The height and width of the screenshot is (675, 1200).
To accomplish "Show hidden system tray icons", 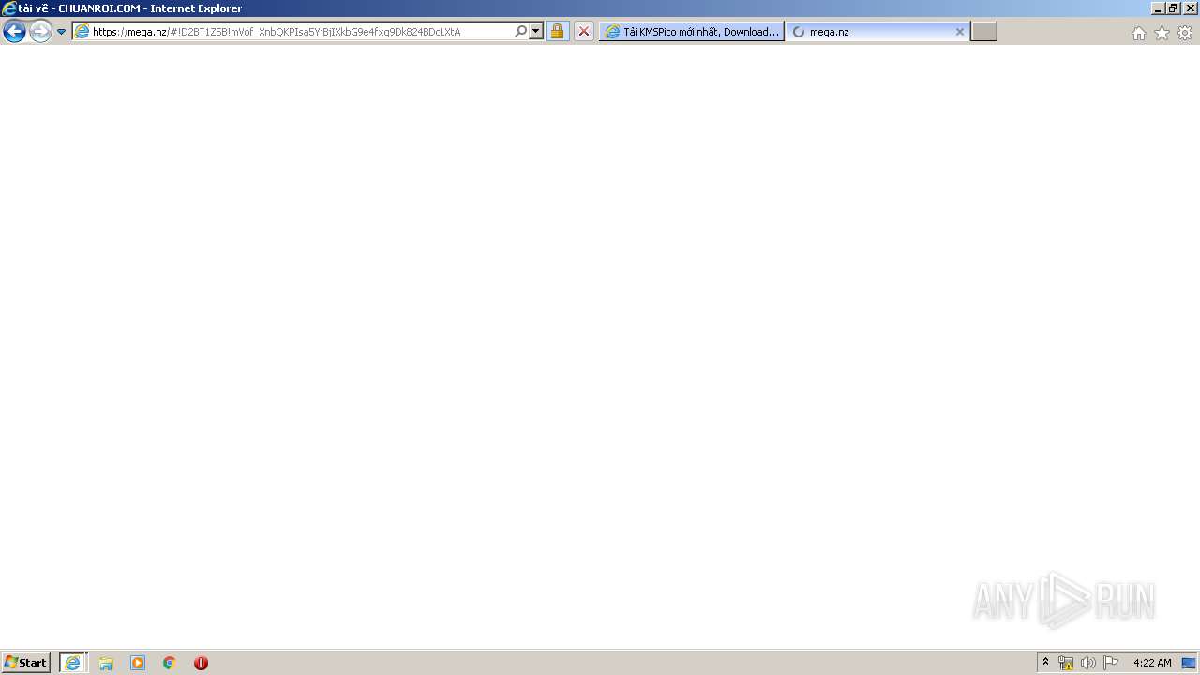I will (1046, 662).
